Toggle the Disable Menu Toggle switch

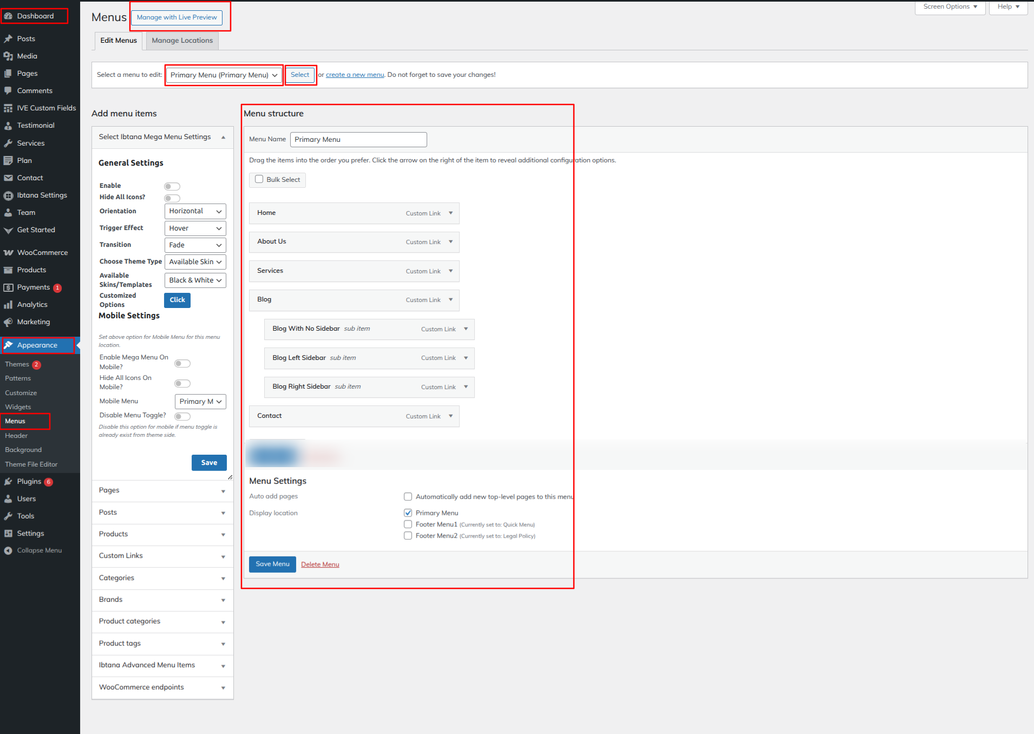(182, 416)
